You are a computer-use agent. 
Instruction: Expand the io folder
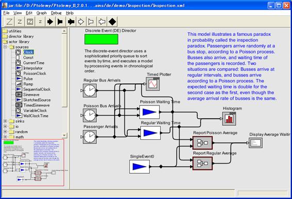coord(5,126)
